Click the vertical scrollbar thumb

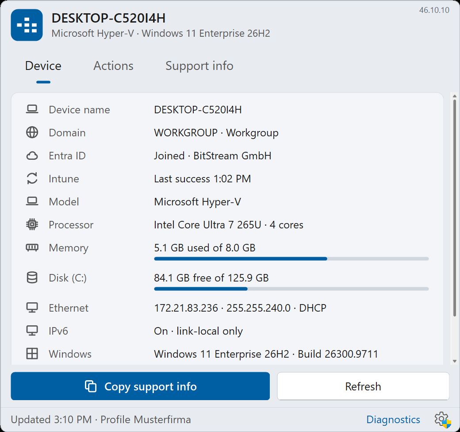[454, 208]
